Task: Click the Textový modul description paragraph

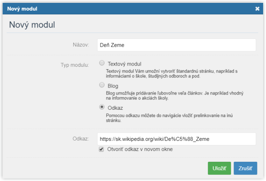Action: (x=172, y=74)
